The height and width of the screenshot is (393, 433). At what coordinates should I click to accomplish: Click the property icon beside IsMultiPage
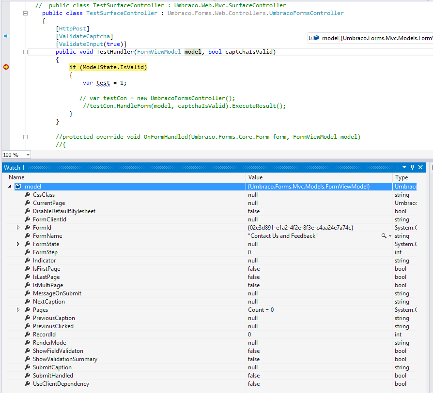(x=27, y=285)
